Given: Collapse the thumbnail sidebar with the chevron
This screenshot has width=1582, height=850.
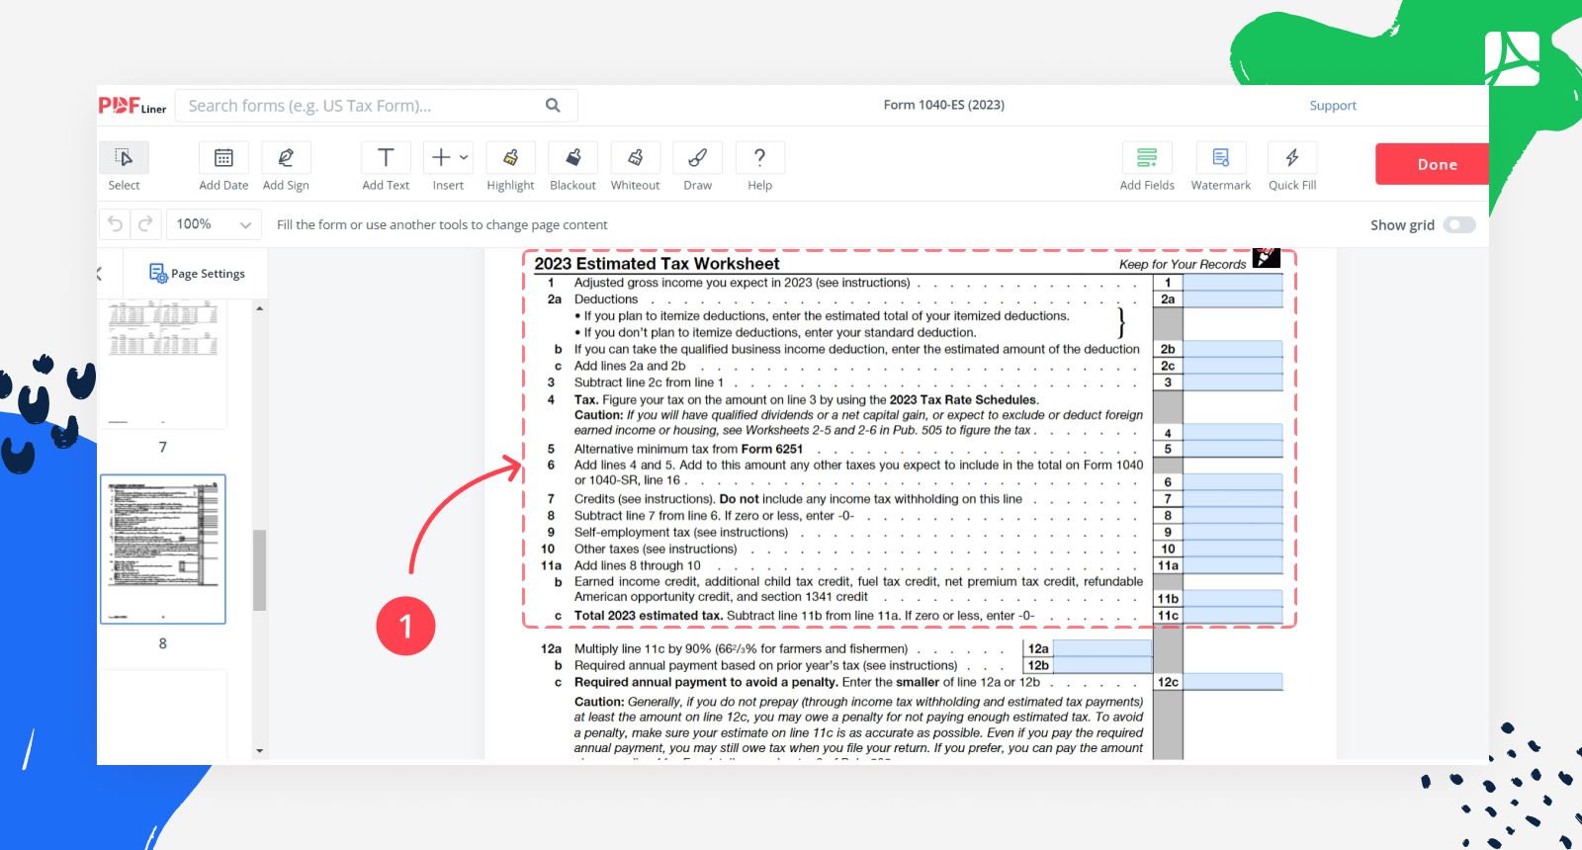Looking at the screenshot, I should point(100,274).
